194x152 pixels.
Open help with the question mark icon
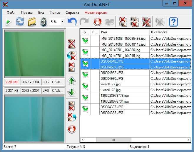[x=173, y=22]
